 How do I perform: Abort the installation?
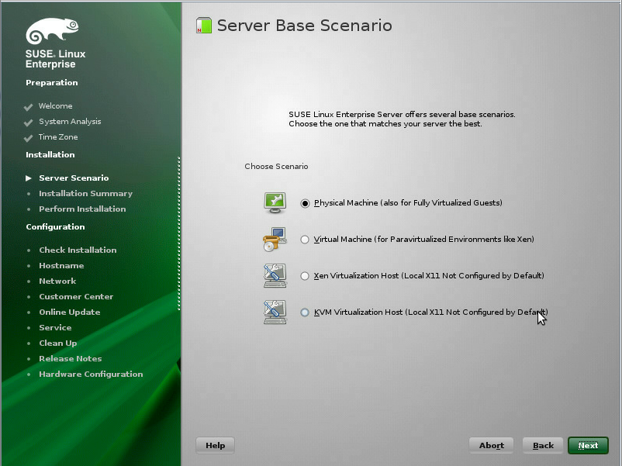pos(492,445)
